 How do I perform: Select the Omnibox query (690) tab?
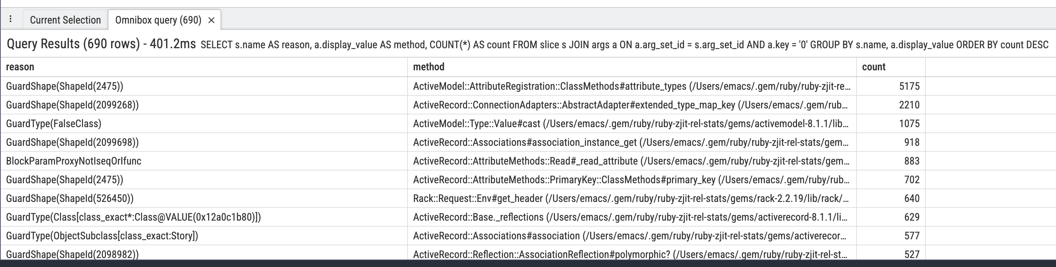pyautogui.click(x=158, y=20)
